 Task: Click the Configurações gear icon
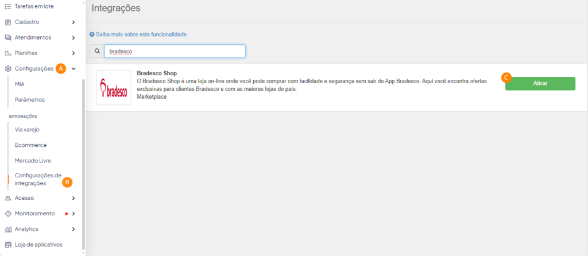pos(8,68)
